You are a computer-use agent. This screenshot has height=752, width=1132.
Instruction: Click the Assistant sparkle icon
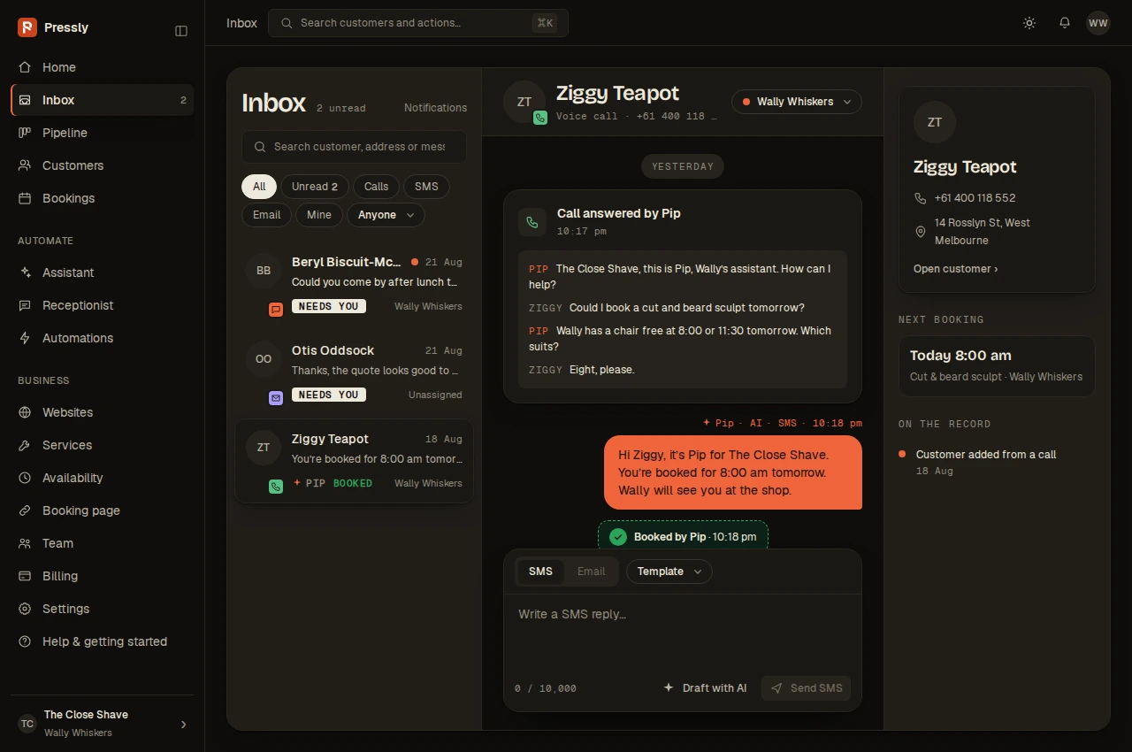pyautogui.click(x=25, y=272)
